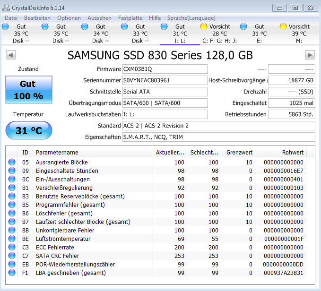Click the Seriennummer field S0VYNEAC803961
The image size is (321, 291).
[165, 80]
